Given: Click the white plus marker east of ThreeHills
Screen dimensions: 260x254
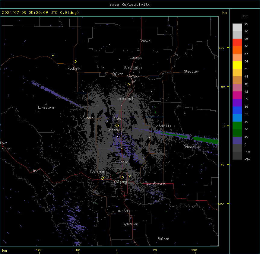Looking at the screenshot, I should pyautogui.click(x=185, y=113).
